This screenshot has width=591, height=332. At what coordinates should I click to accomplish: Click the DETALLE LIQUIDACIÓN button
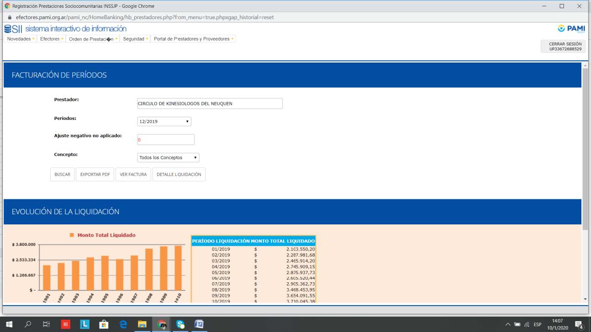pos(179,175)
